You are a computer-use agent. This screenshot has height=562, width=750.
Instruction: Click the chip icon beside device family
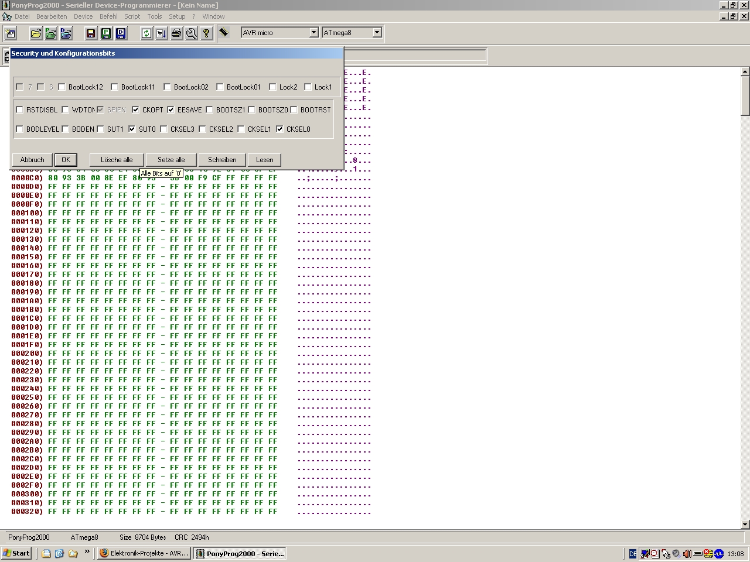click(x=224, y=32)
